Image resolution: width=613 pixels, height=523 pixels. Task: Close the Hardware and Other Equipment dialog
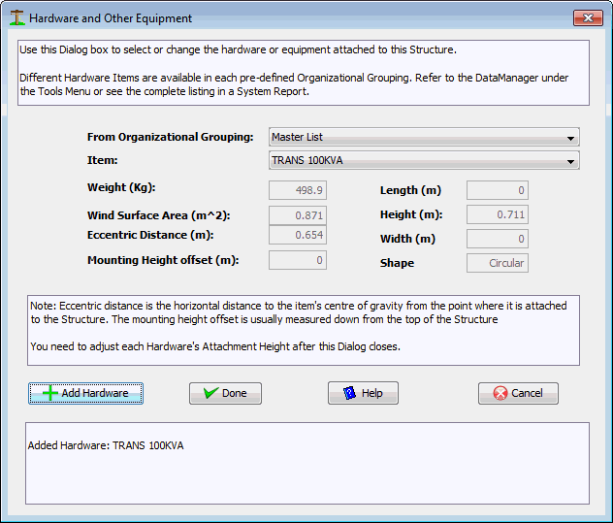(x=587, y=17)
